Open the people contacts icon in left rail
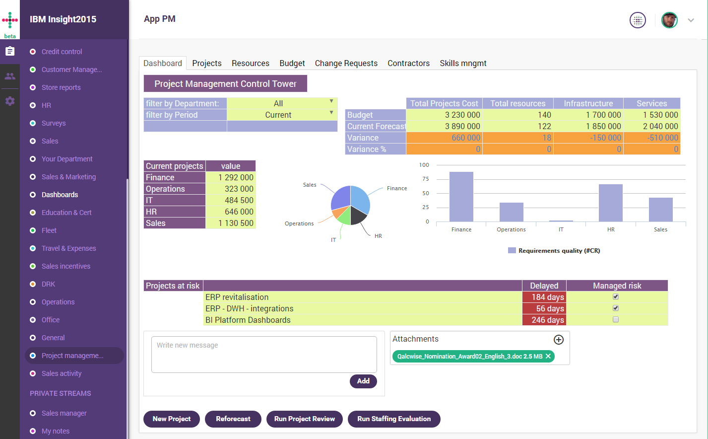 pos(10,76)
